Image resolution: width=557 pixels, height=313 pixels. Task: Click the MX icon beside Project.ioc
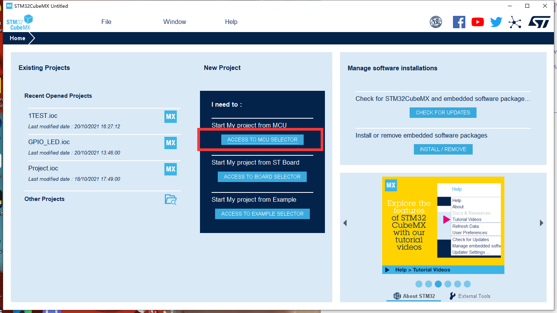tap(171, 169)
